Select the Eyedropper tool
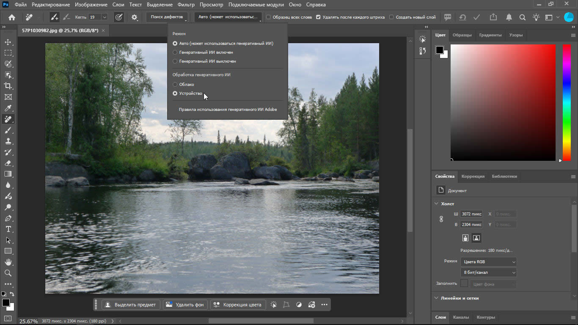 point(8,108)
